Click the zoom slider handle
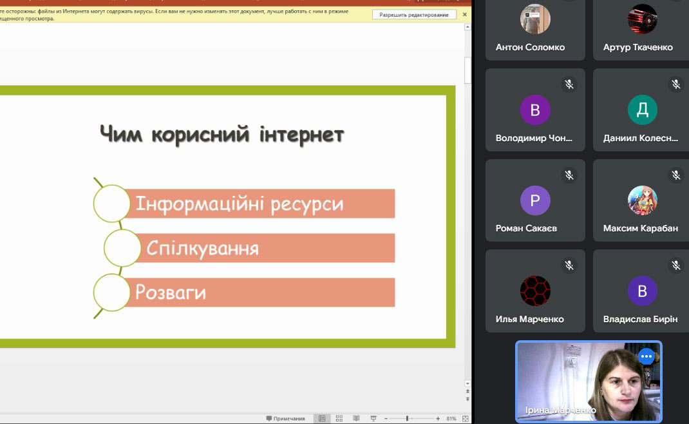This screenshot has width=689, height=424. tap(408, 419)
